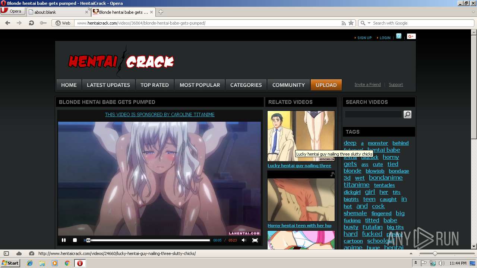Toggle the Opera panels sidebar icon

[x=6, y=253]
